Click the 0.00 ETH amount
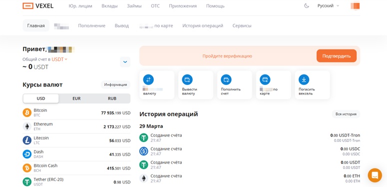 pos(352,176)
